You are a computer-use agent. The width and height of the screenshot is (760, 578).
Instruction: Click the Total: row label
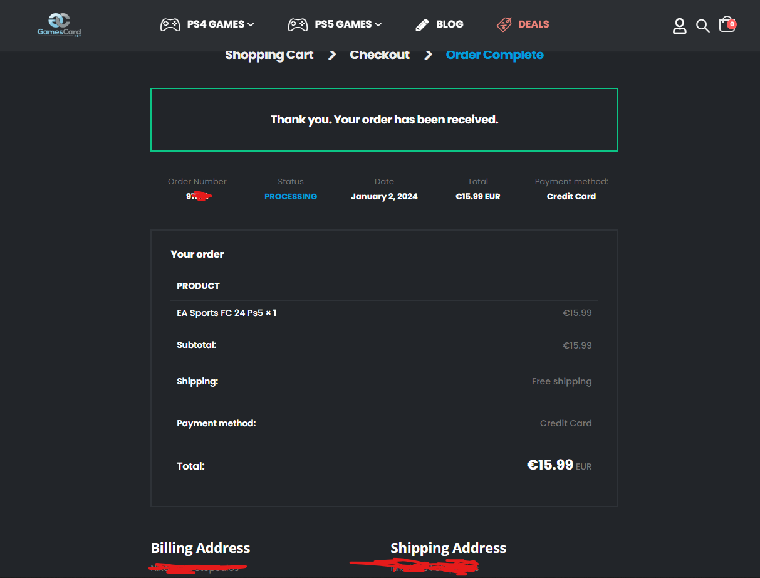point(190,466)
